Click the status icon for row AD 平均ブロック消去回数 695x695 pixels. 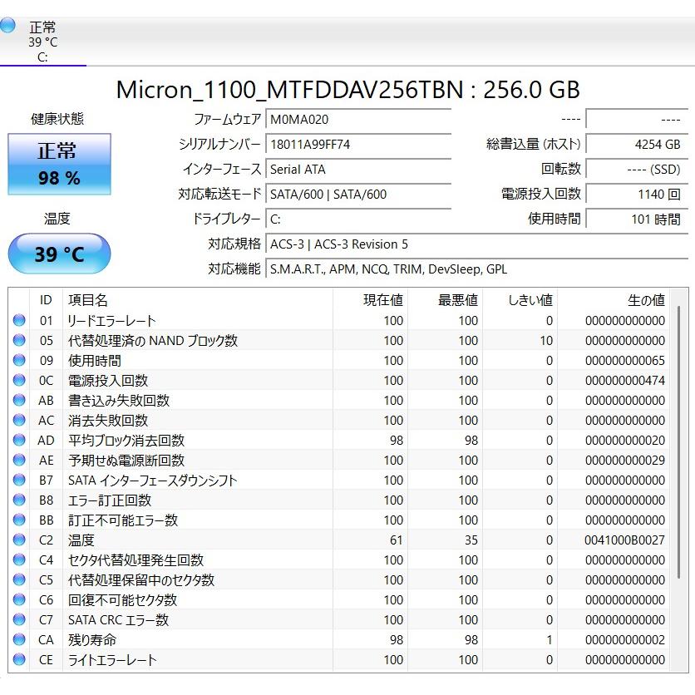point(19,440)
